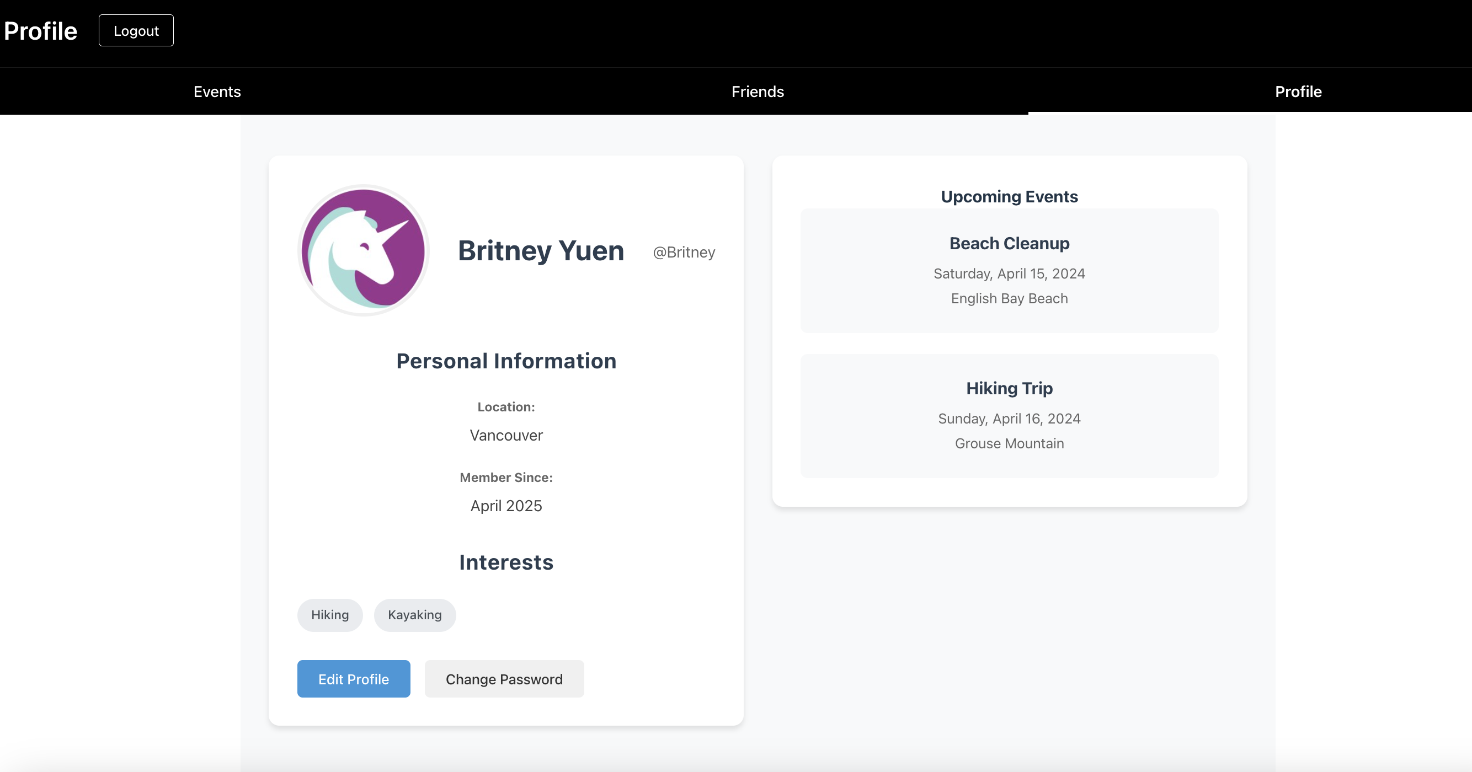Click the Saturday, April 15, 2024 date

point(1009,274)
